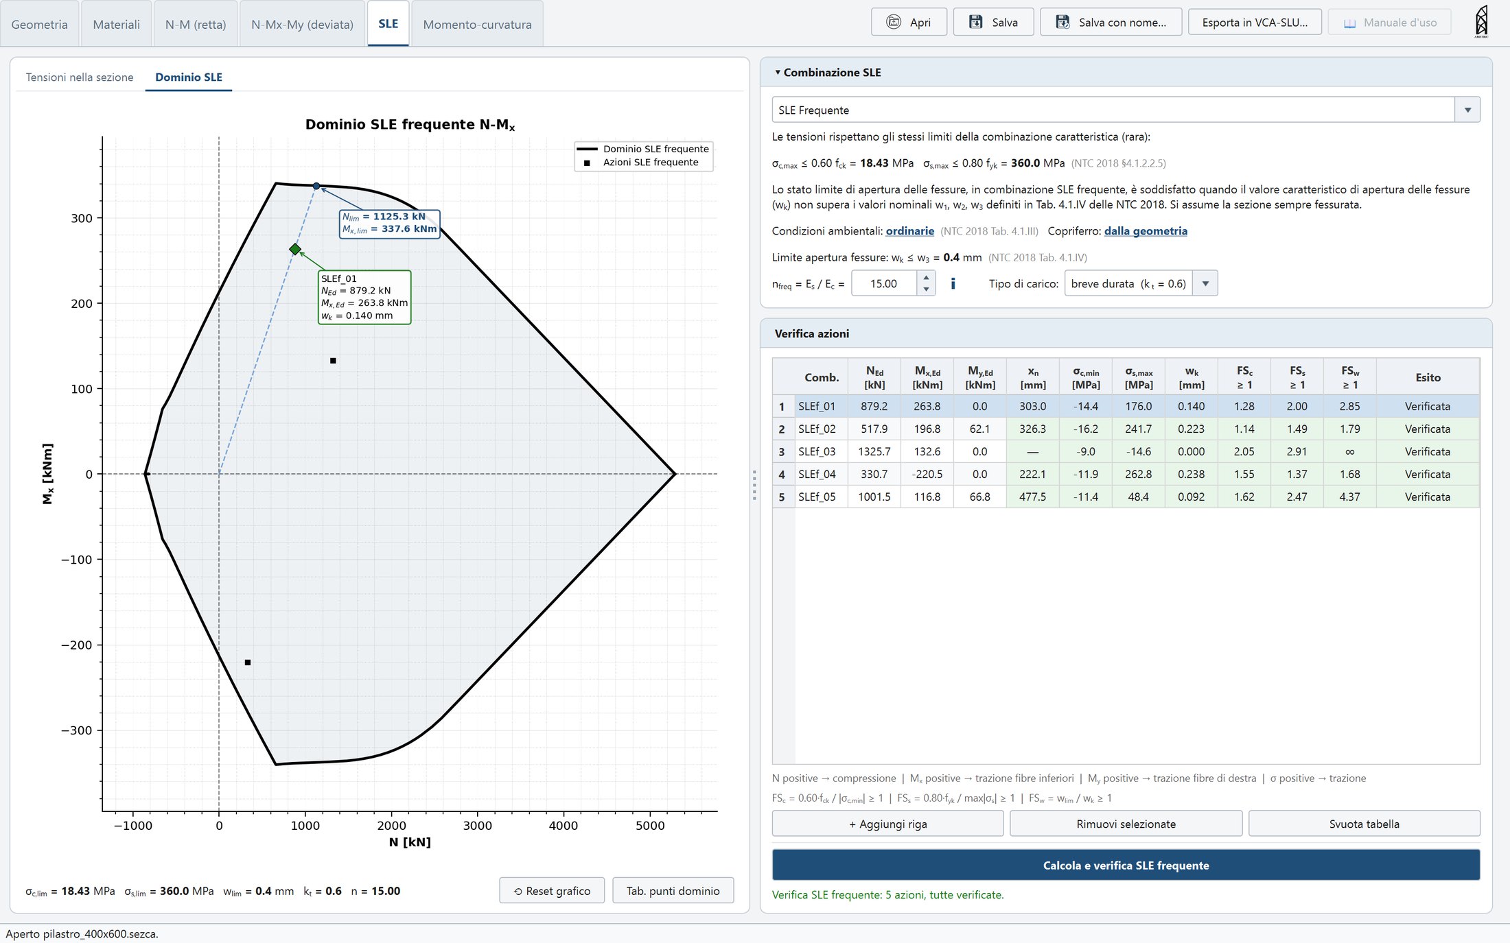The image size is (1510, 943).
Task: Click the black action point near N=1300 on chart
Action: point(333,361)
